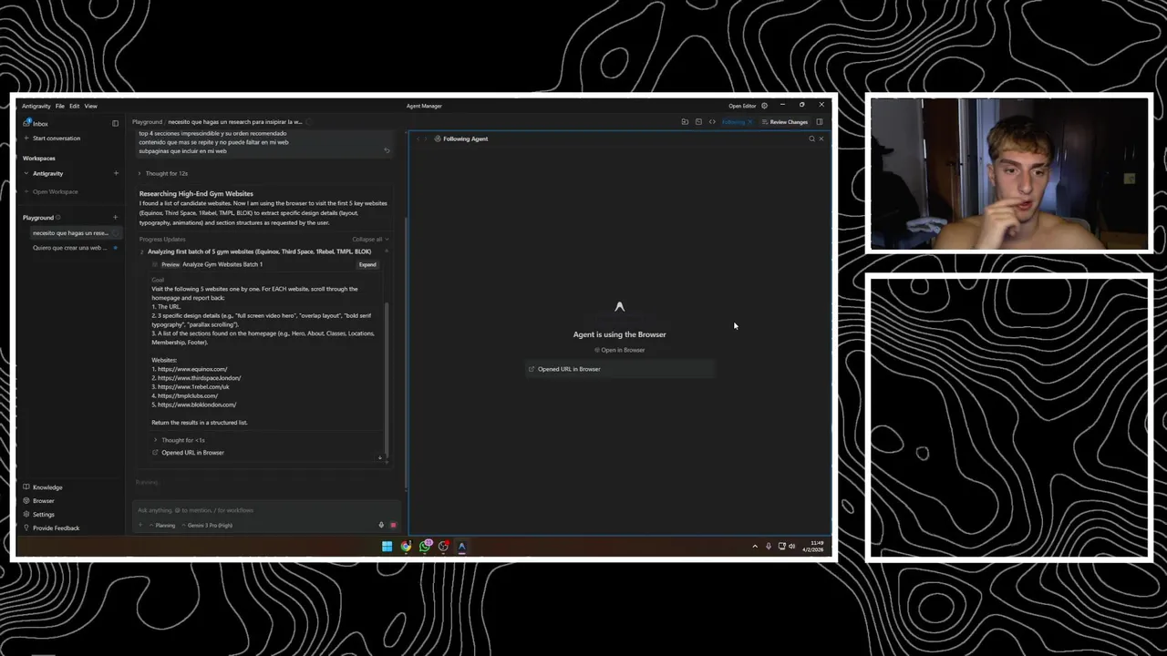The width and height of the screenshot is (1167, 656).
Task: Click the Playground breadcrumb
Action: [147, 122]
